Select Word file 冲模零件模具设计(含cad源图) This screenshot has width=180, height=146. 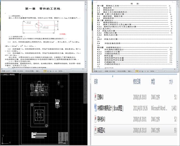pyautogui.click(x=135, y=108)
